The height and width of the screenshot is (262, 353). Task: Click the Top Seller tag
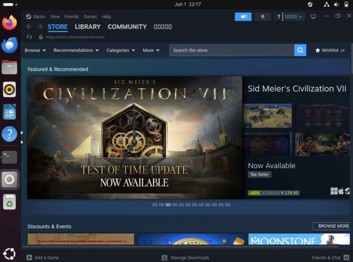pos(260,174)
